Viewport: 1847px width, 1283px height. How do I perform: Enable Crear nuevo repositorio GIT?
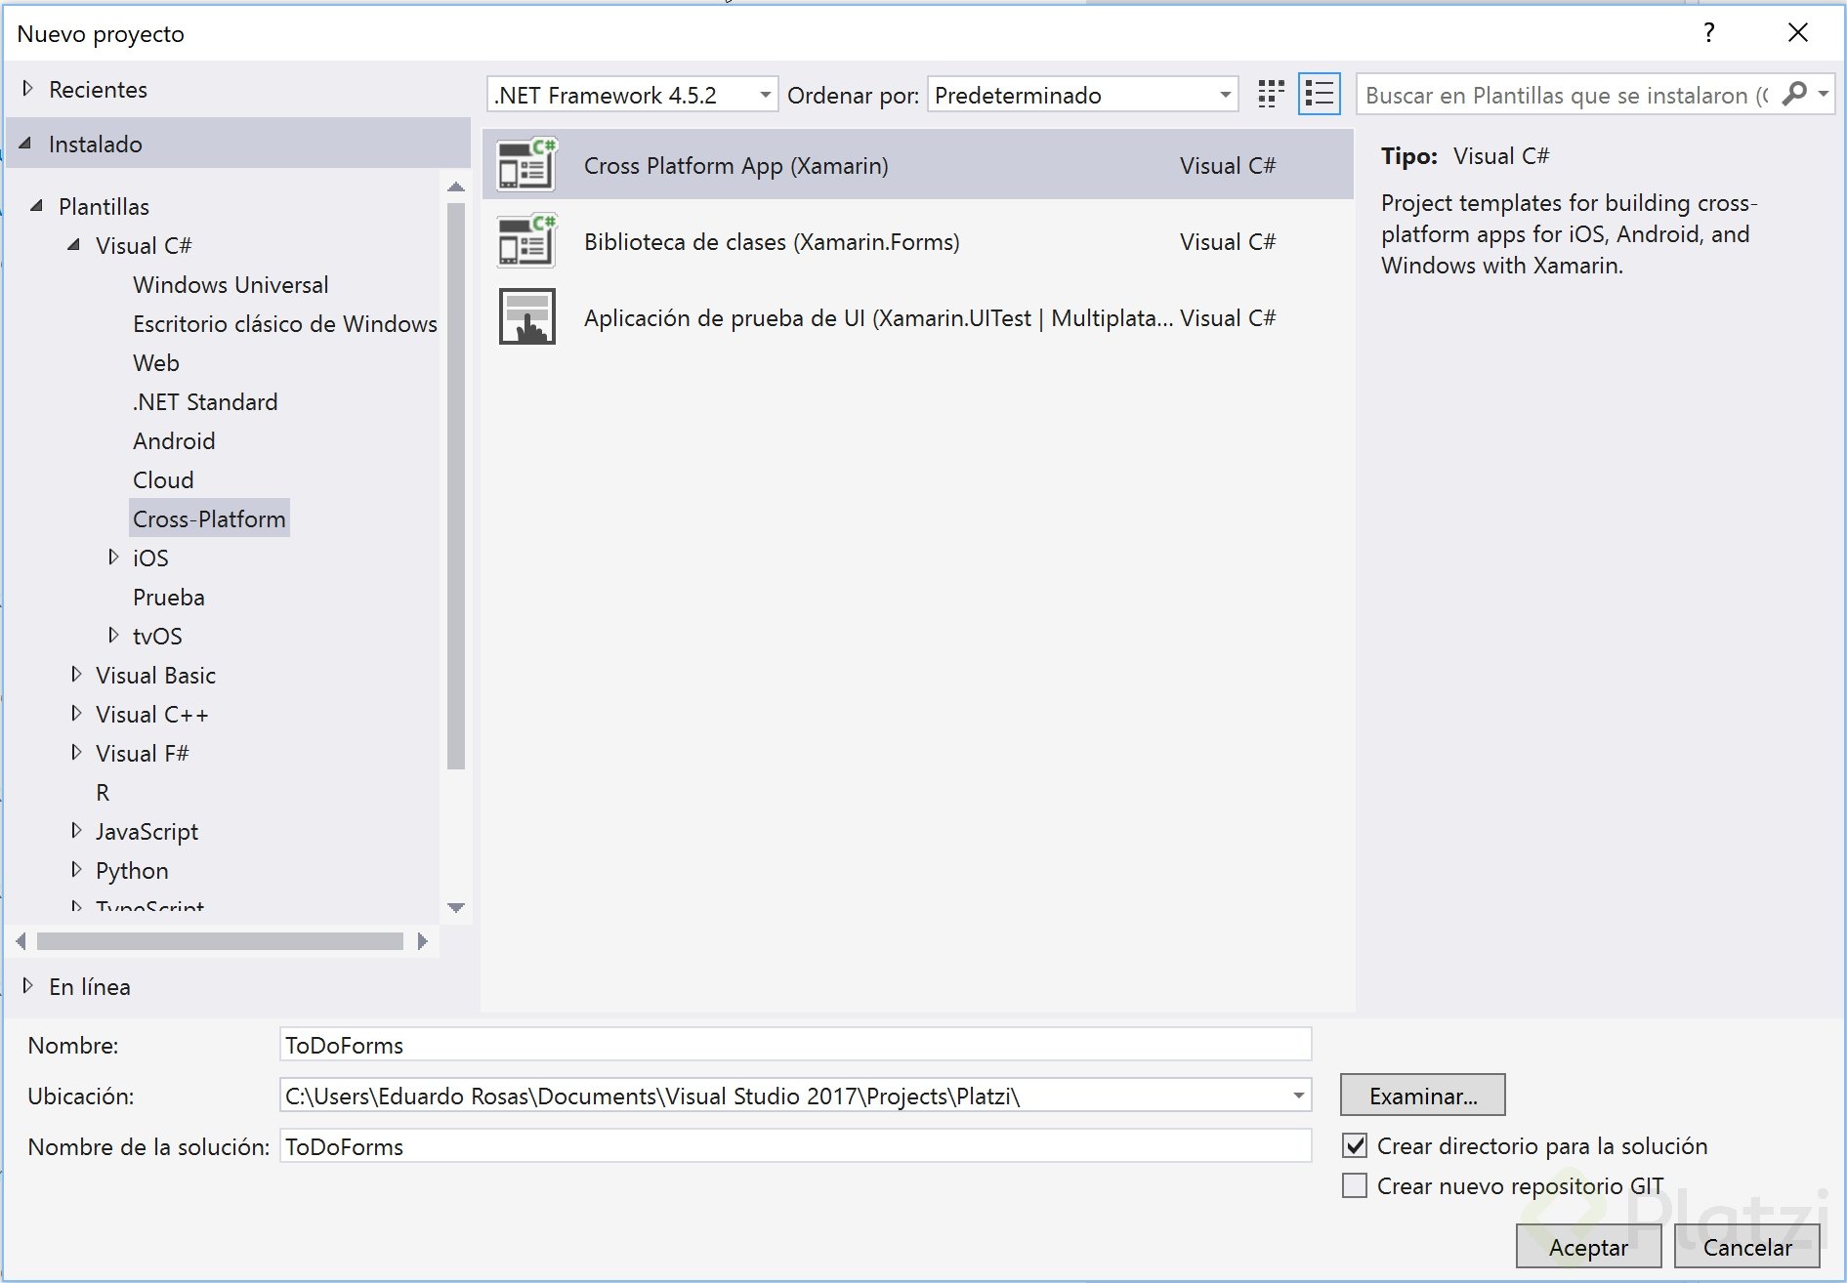pos(1355,1185)
